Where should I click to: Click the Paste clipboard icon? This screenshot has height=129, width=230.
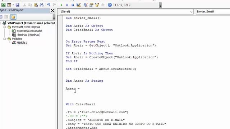click(36, 5)
